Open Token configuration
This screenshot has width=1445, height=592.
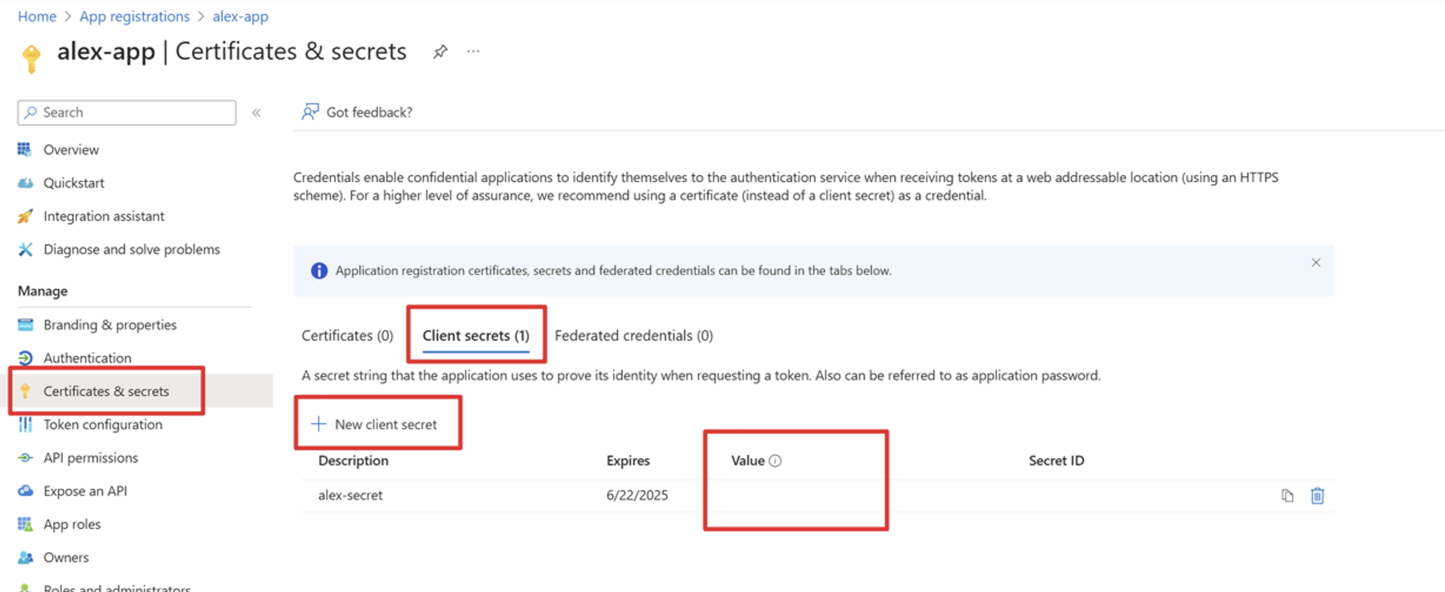pyautogui.click(x=103, y=425)
